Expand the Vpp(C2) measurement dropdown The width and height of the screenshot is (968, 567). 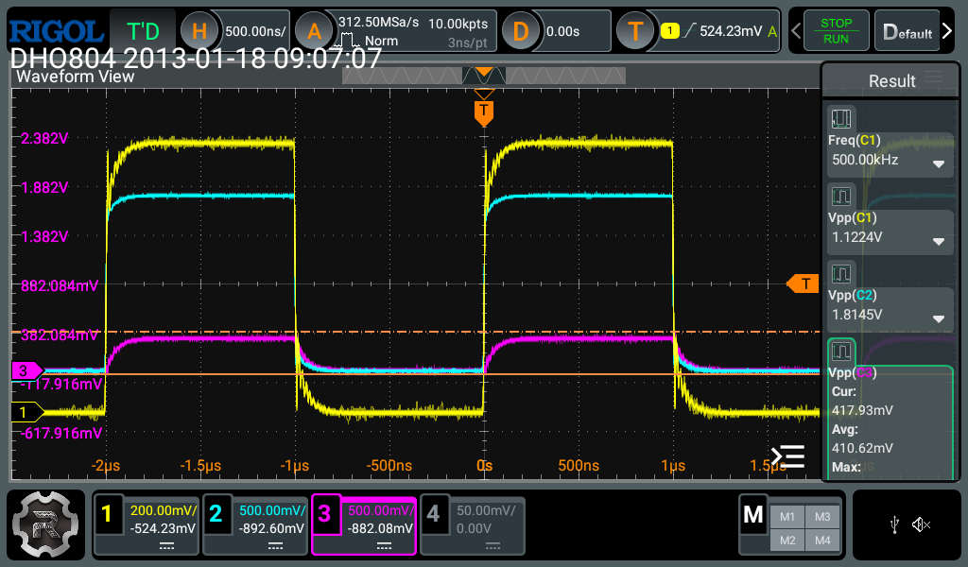938,318
